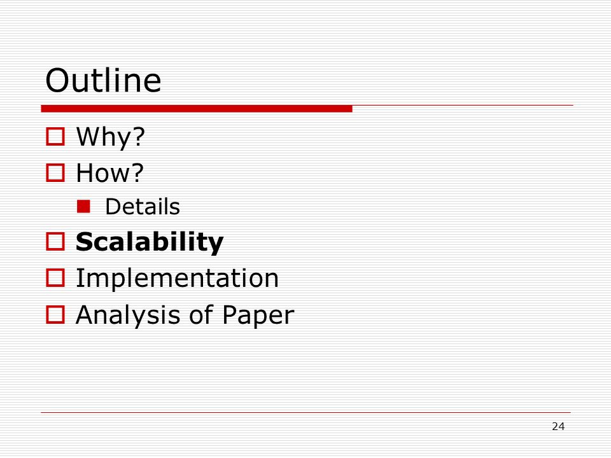Select the Why? bullet text
This screenshot has width=611, height=458.
coord(111,137)
